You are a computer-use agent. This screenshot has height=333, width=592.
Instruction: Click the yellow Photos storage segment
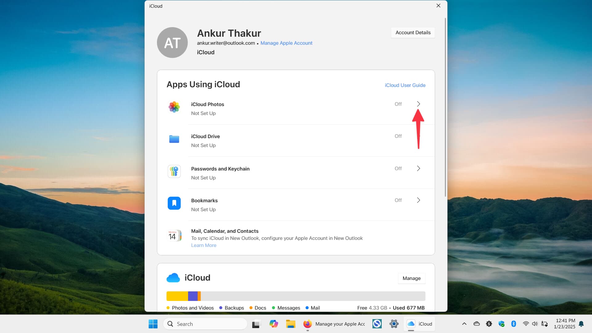click(177, 296)
